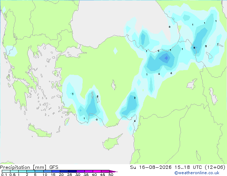
Task: Select the 20–25 mm legend swatch
Action: pyautogui.click(x=64, y=171)
